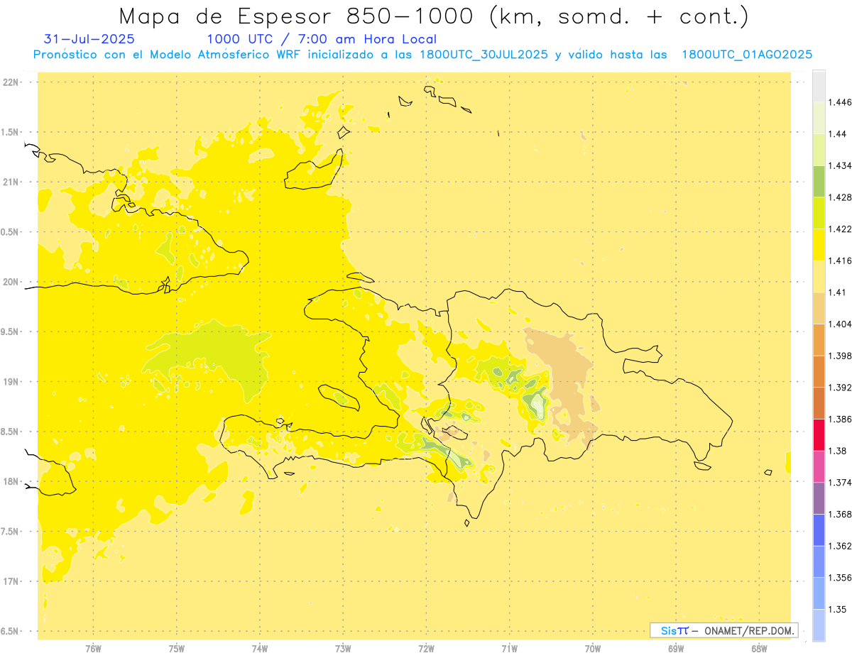Pick the bright yellow swatch between 1.416 and 1.422
This screenshot has width=852, height=658.
[x=819, y=245]
